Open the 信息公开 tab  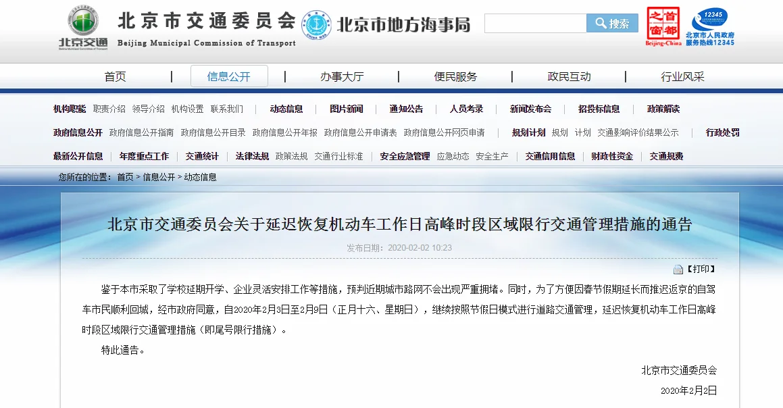click(230, 76)
